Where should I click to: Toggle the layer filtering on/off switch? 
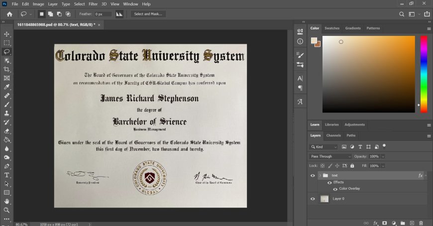pos(384,146)
